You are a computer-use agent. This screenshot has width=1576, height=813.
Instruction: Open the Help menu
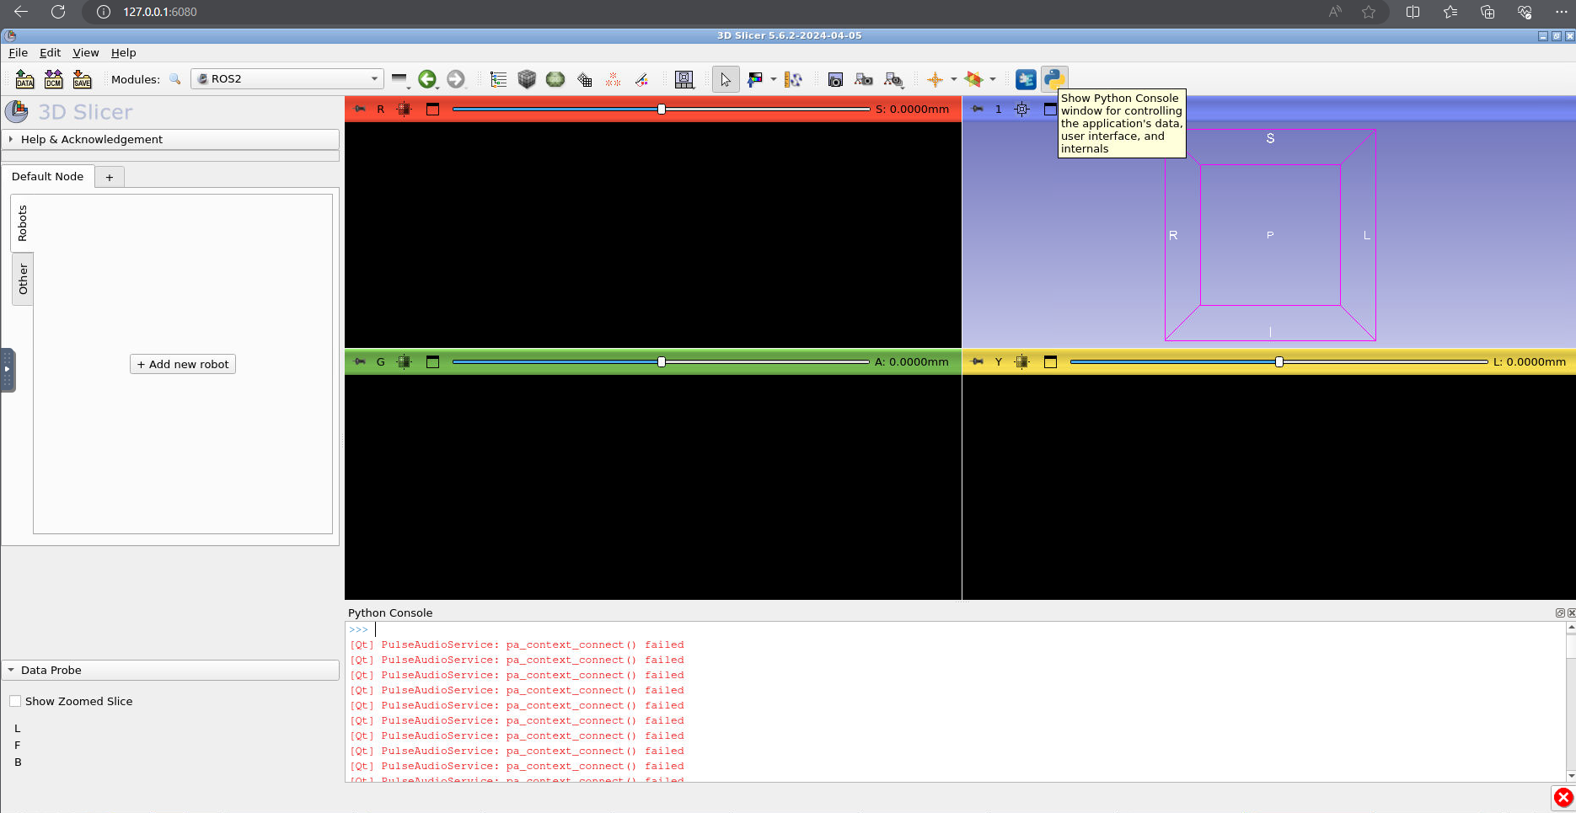click(123, 52)
